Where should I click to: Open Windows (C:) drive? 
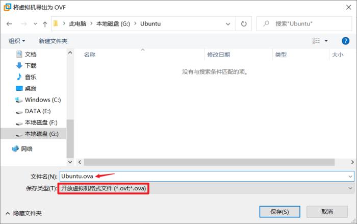pyautogui.click(x=43, y=100)
